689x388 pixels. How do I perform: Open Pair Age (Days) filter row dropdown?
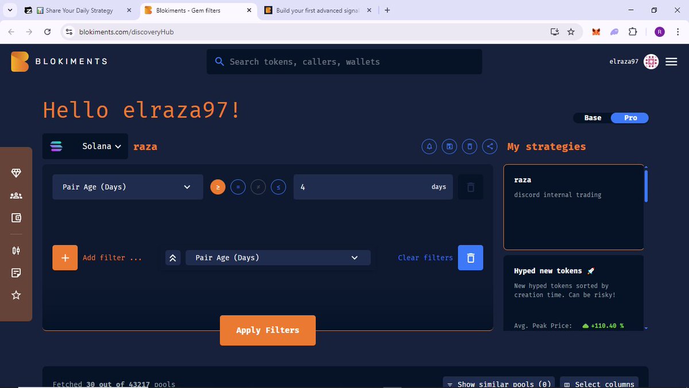click(x=127, y=187)
